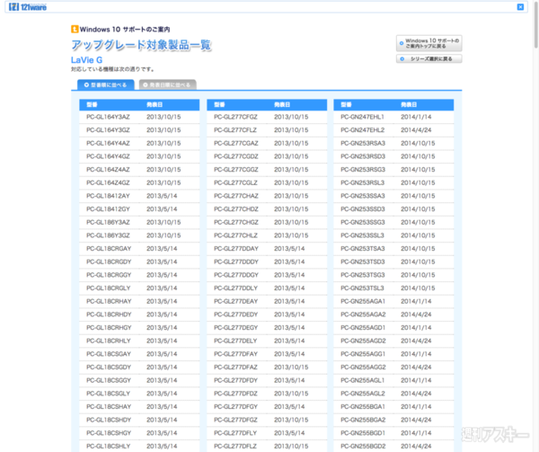Select model PC-GN253TSL3
539x452 pixels.
[x=362, y=288]
